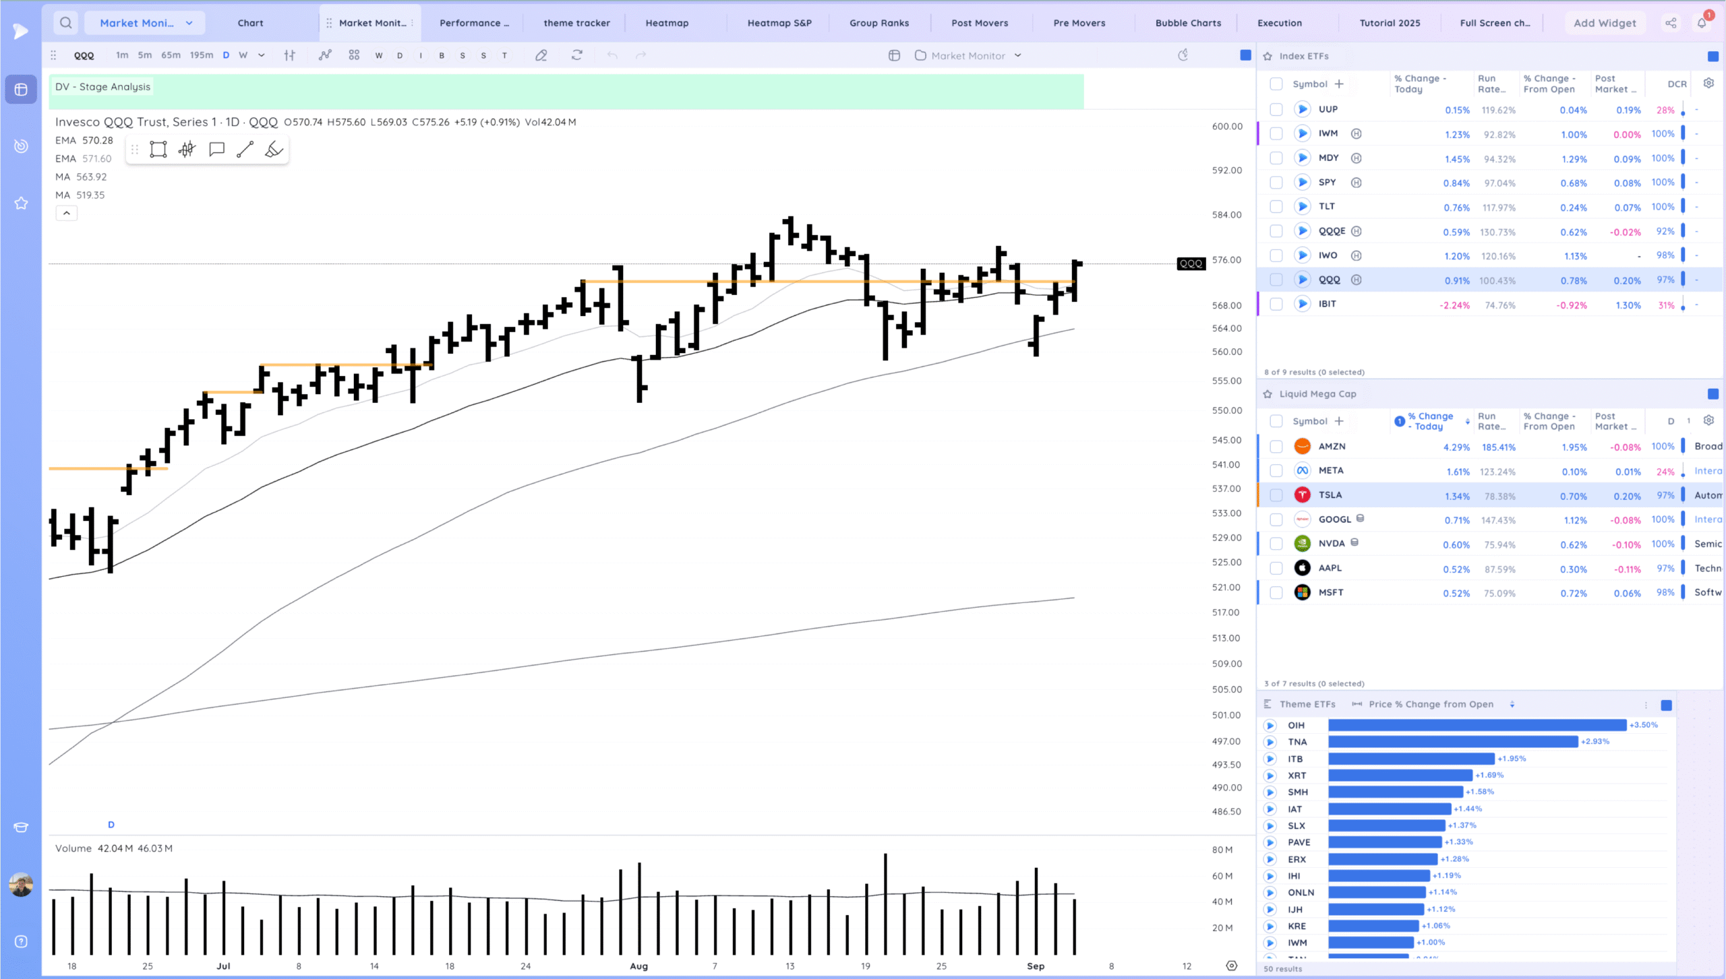Select the comment callout drawing tool
1726x979 pixels.
tap(216, 150)
